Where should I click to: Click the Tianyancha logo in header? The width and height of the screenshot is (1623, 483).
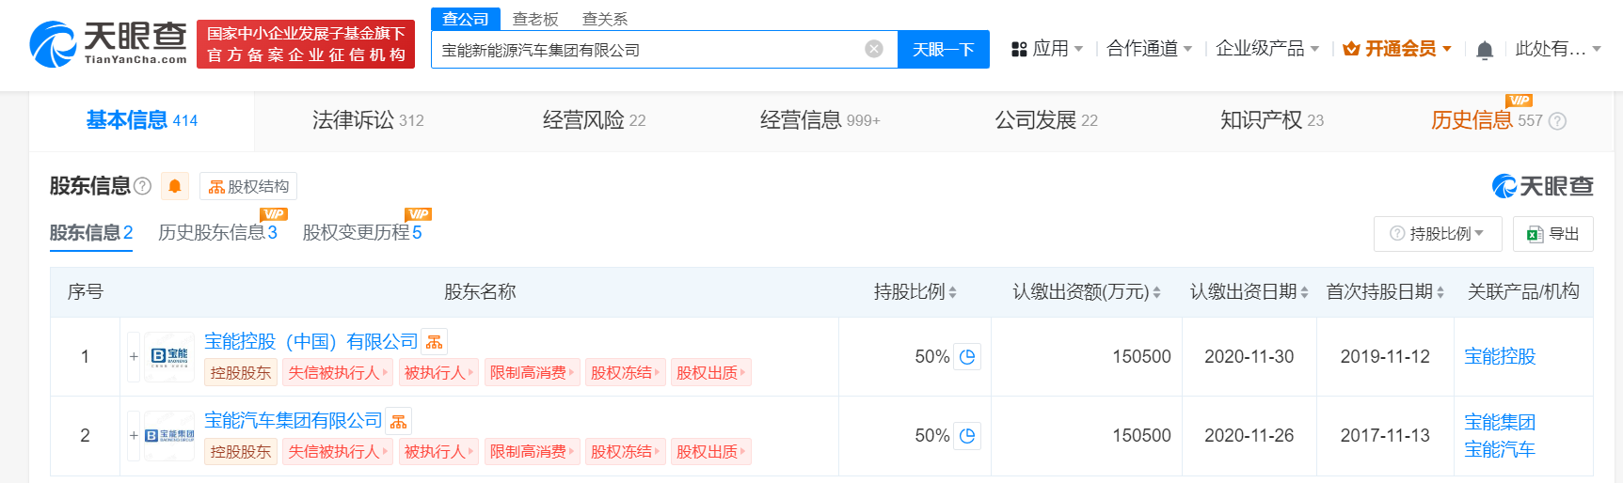click(108, 43)
